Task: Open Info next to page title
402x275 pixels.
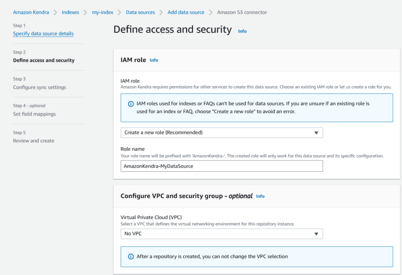Action: [242, 31]
